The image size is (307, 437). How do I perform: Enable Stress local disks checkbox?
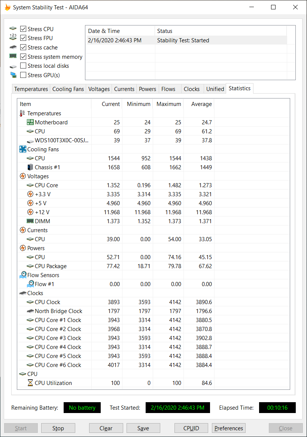24,66
